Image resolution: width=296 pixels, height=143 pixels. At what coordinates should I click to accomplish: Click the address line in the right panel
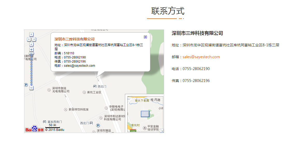pyautogui.click(x=225, y=45)
